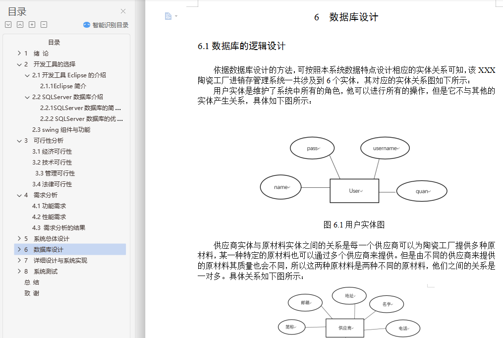Viewport: 503px width, 338px height.
Task: Select the pass ellipse in diagram
Action: (x=312, y=148)
